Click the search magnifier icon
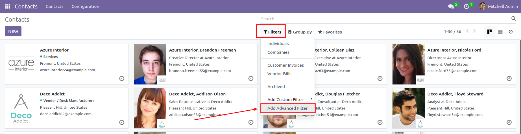 click(513, 19)
